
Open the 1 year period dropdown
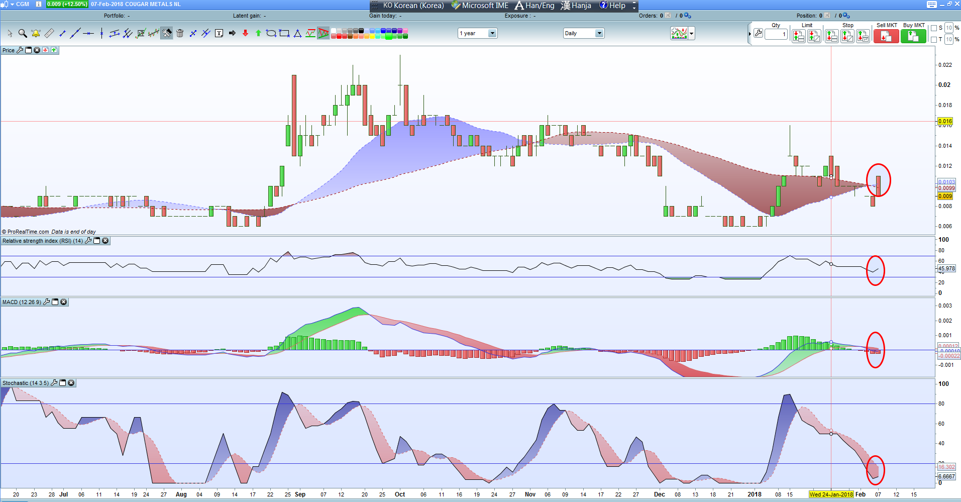[477, 33]
